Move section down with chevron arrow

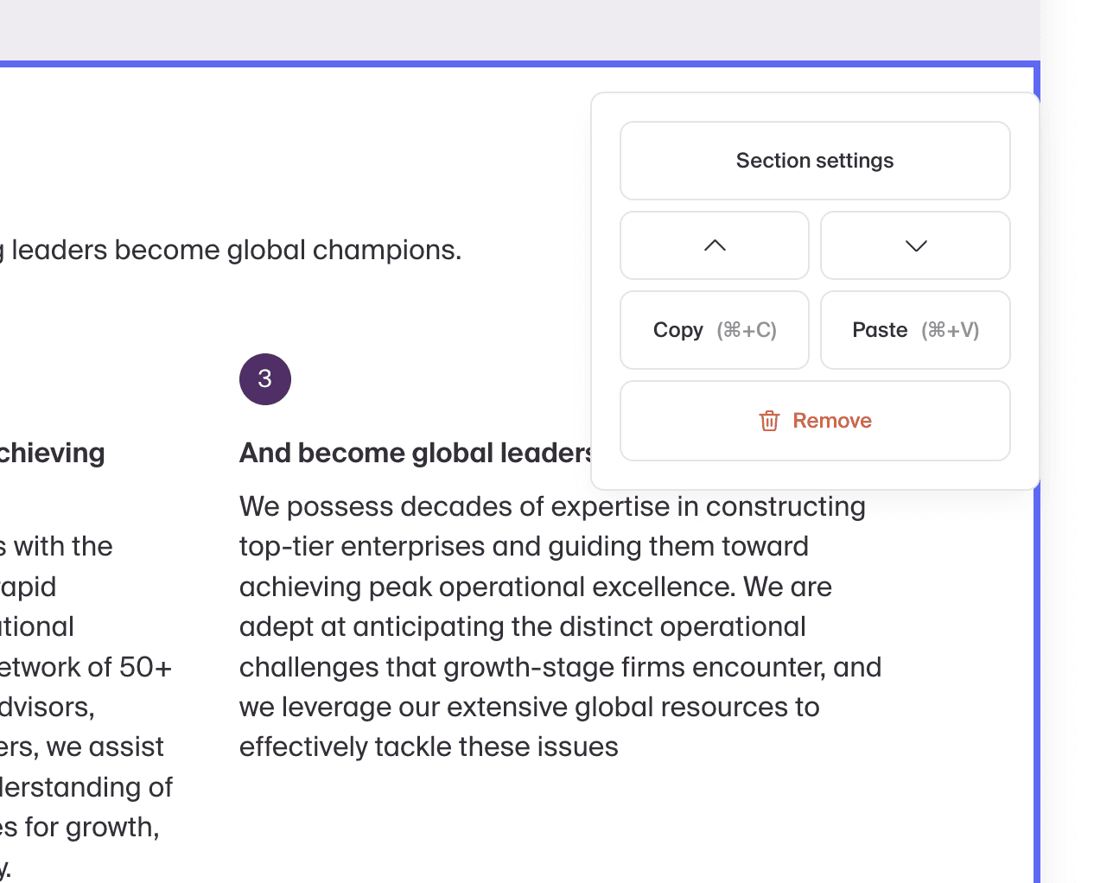[915, 245]
